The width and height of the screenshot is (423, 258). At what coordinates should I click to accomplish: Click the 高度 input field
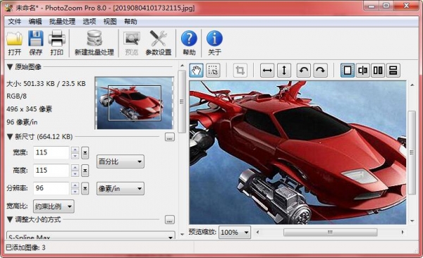pyautogui.click(x=51, y=171)
